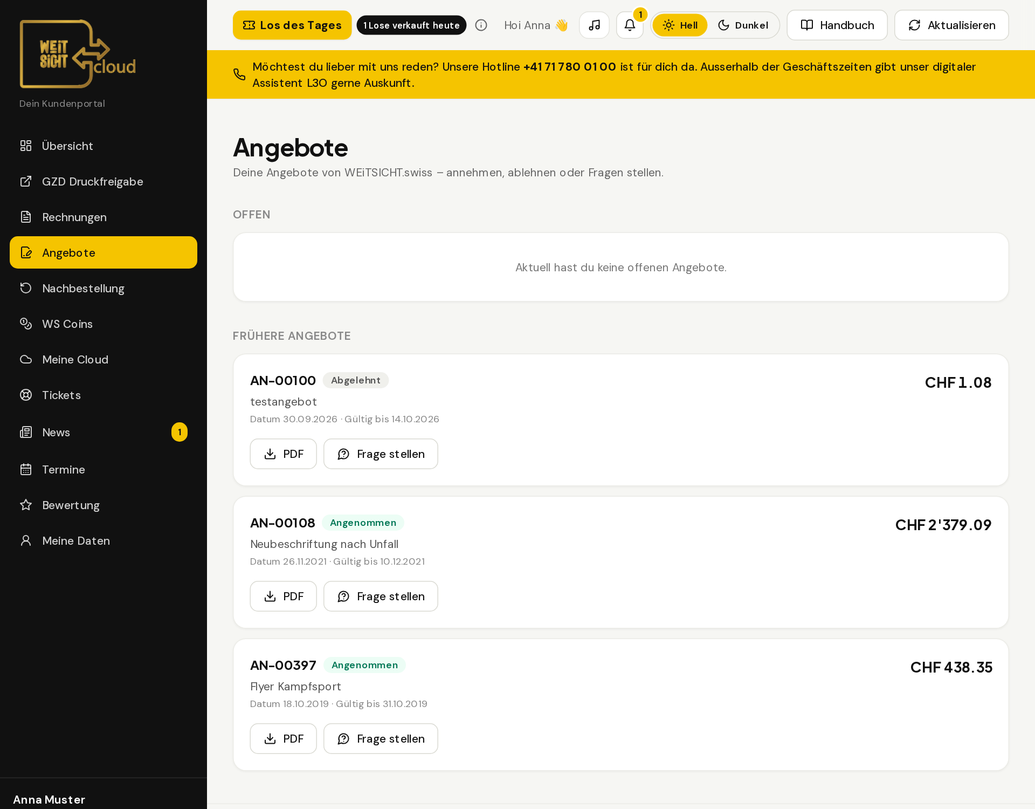Click the Nachbestellung reorder icon
1035x809 pixels.
click(26, 288)
